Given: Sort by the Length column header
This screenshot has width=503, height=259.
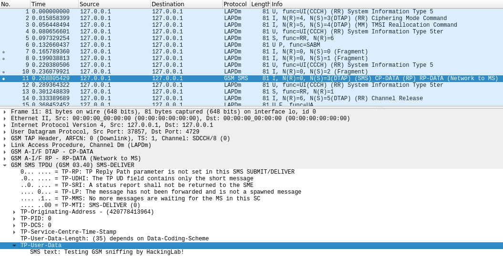Looking at the screenshot, I should click(260, 4).
